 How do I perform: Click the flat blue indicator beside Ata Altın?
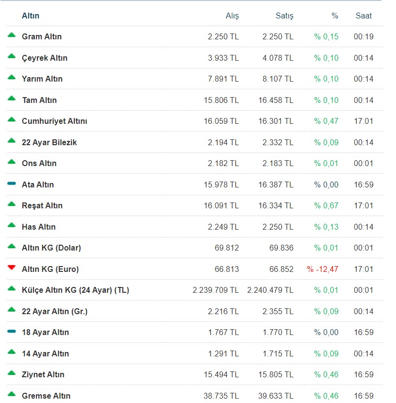(x=12, y=184)
